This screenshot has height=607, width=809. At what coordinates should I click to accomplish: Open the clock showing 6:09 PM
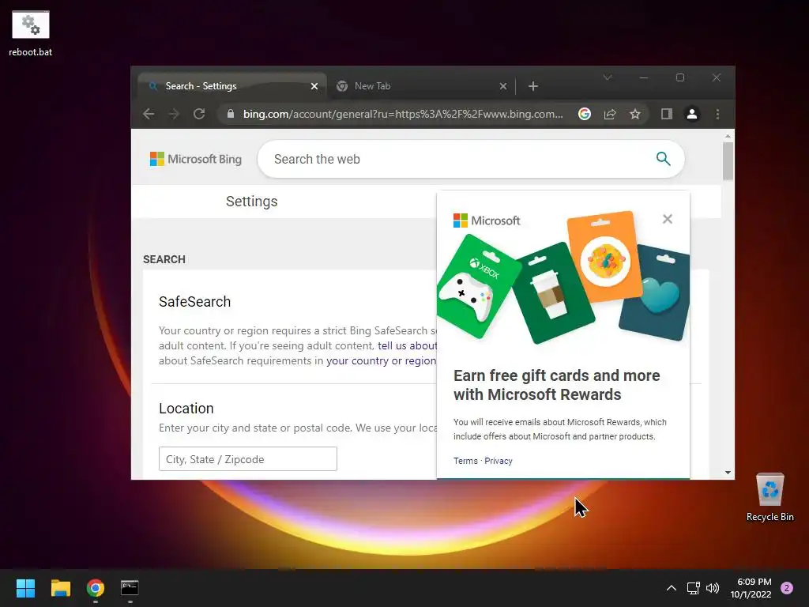(x=751, y=588)
